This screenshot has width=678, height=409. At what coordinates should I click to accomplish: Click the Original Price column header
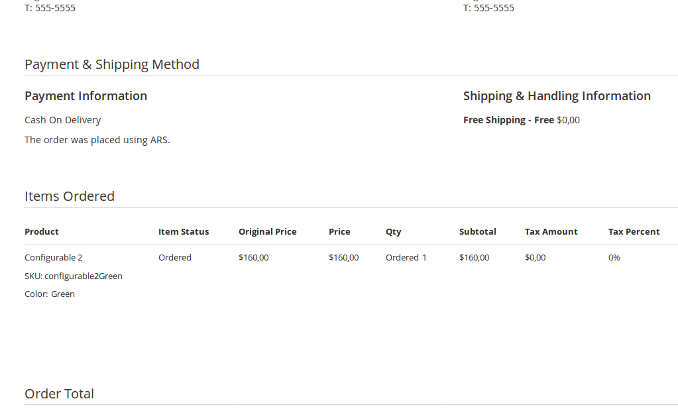click(x=267, y=231)
